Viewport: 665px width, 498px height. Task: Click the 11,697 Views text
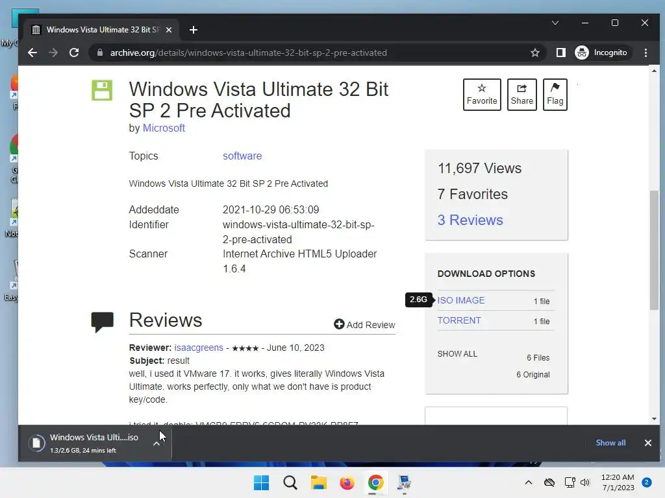tap(479, 168)
